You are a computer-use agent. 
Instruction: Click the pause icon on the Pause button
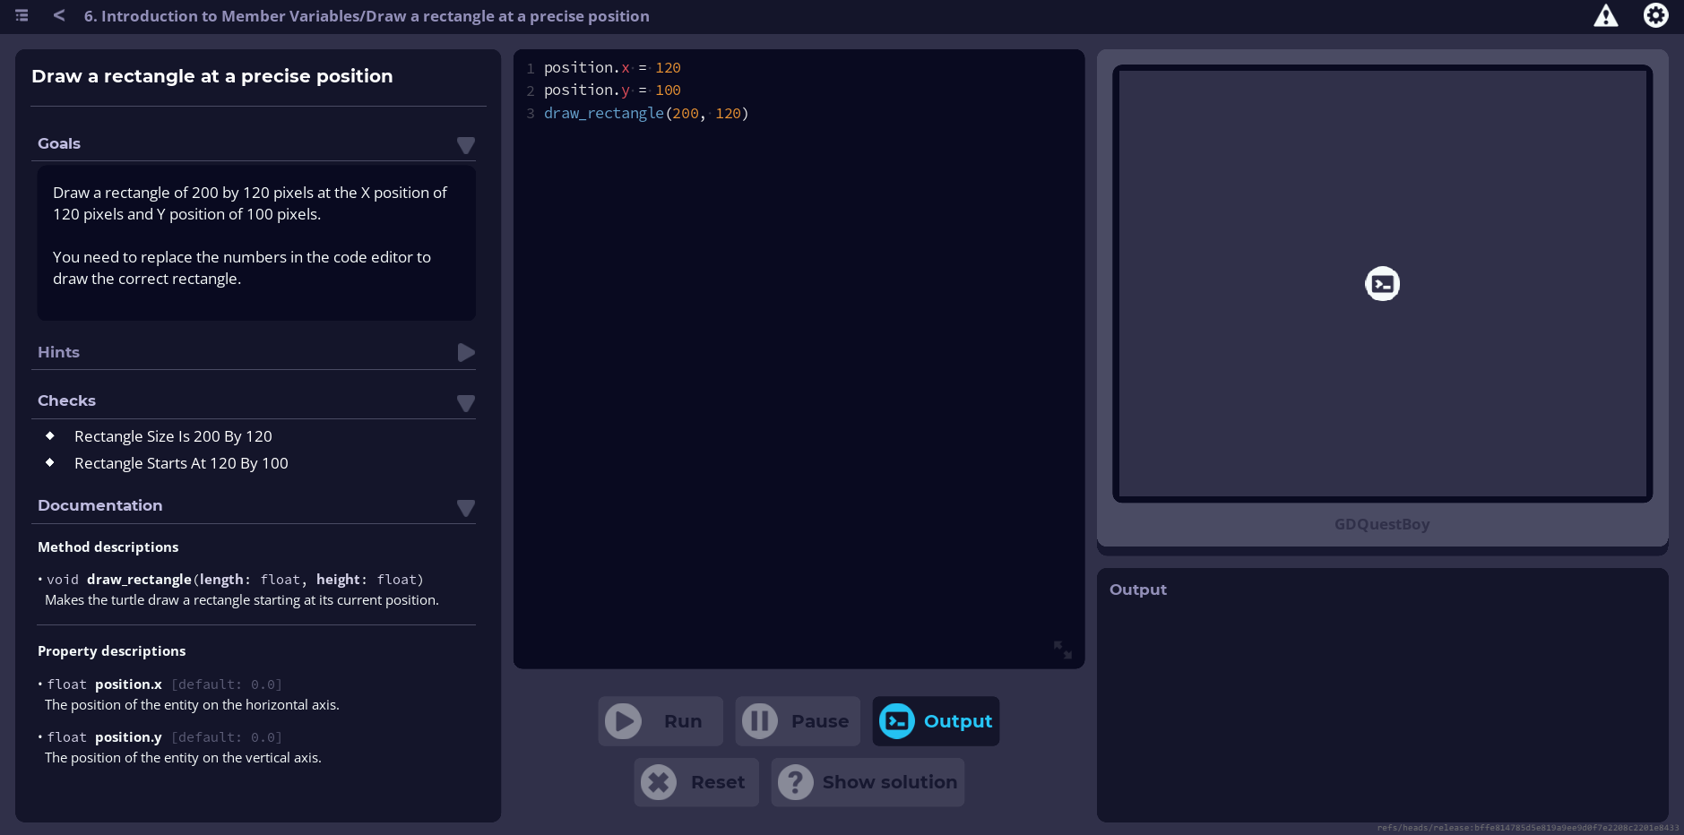pyautogui.click(x=758, y=720)
